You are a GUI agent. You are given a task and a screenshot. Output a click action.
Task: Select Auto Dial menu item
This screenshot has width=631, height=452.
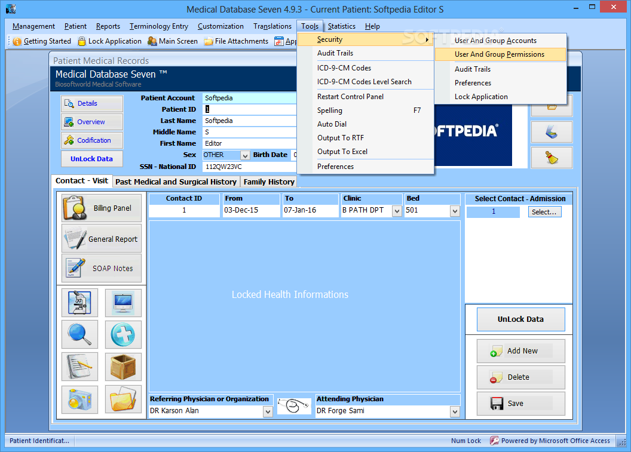click(x=366, y=124)
